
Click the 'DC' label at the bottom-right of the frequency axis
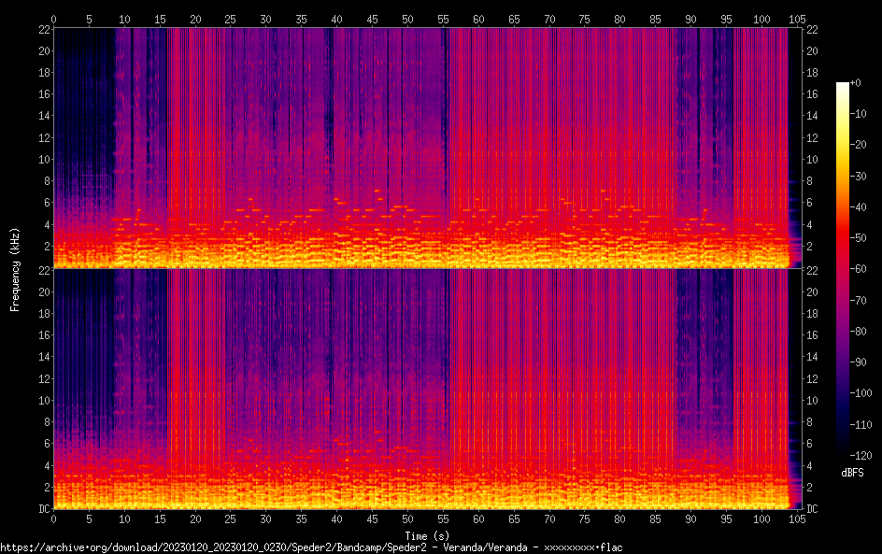[x=812, y=509]
